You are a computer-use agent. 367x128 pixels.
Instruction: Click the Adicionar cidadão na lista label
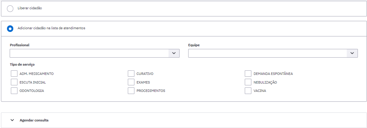pyautogui.click(x=51, y=28)
